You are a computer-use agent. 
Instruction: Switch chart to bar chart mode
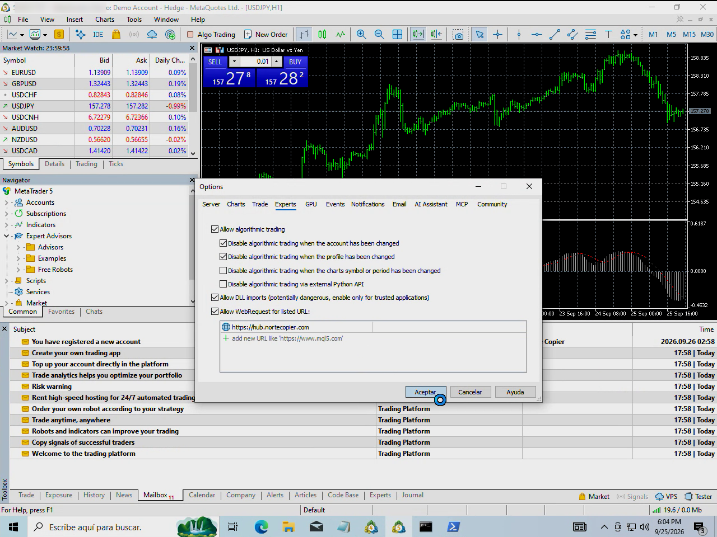coord(304,34)
